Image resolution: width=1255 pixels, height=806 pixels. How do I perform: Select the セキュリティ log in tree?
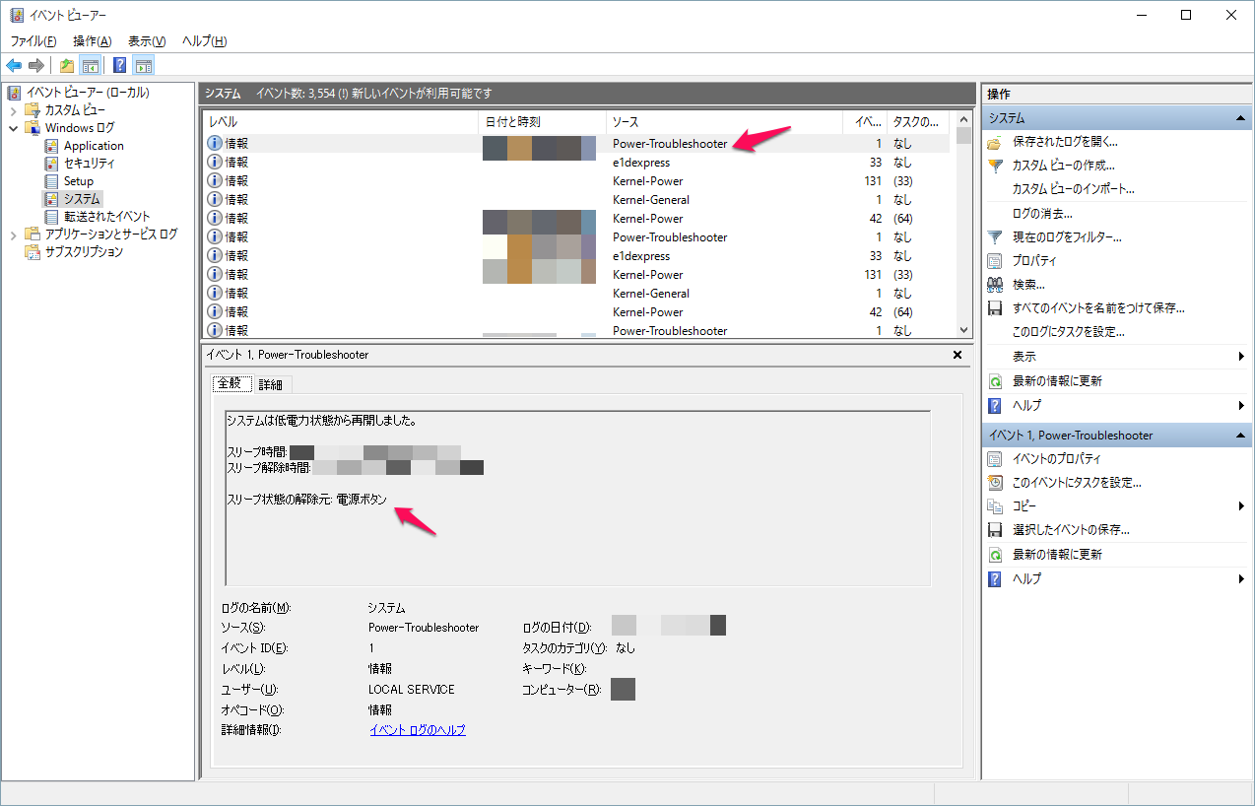tap(89, 164)
